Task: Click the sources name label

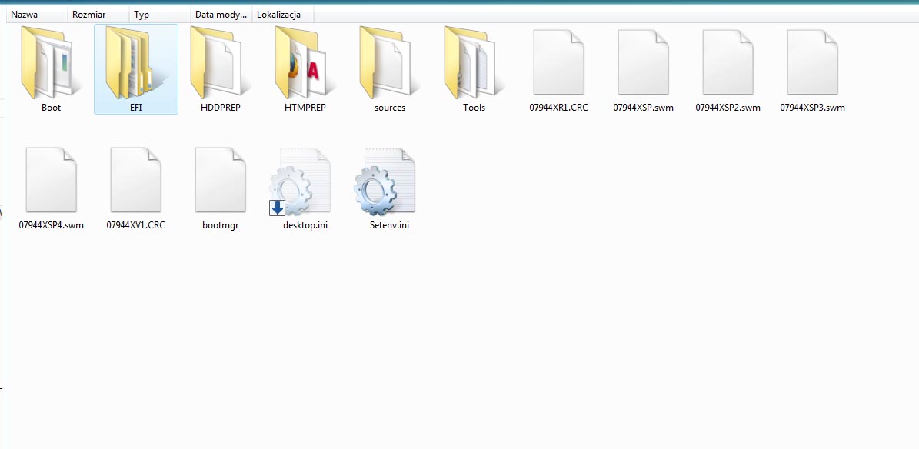Action: pos(390,108)
